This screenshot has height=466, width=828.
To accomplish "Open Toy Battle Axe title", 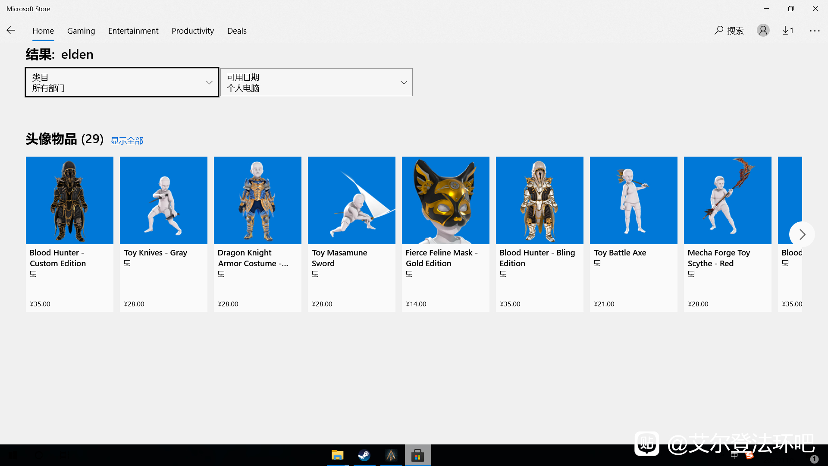I will pyautogui.click(x=620, y=252).
